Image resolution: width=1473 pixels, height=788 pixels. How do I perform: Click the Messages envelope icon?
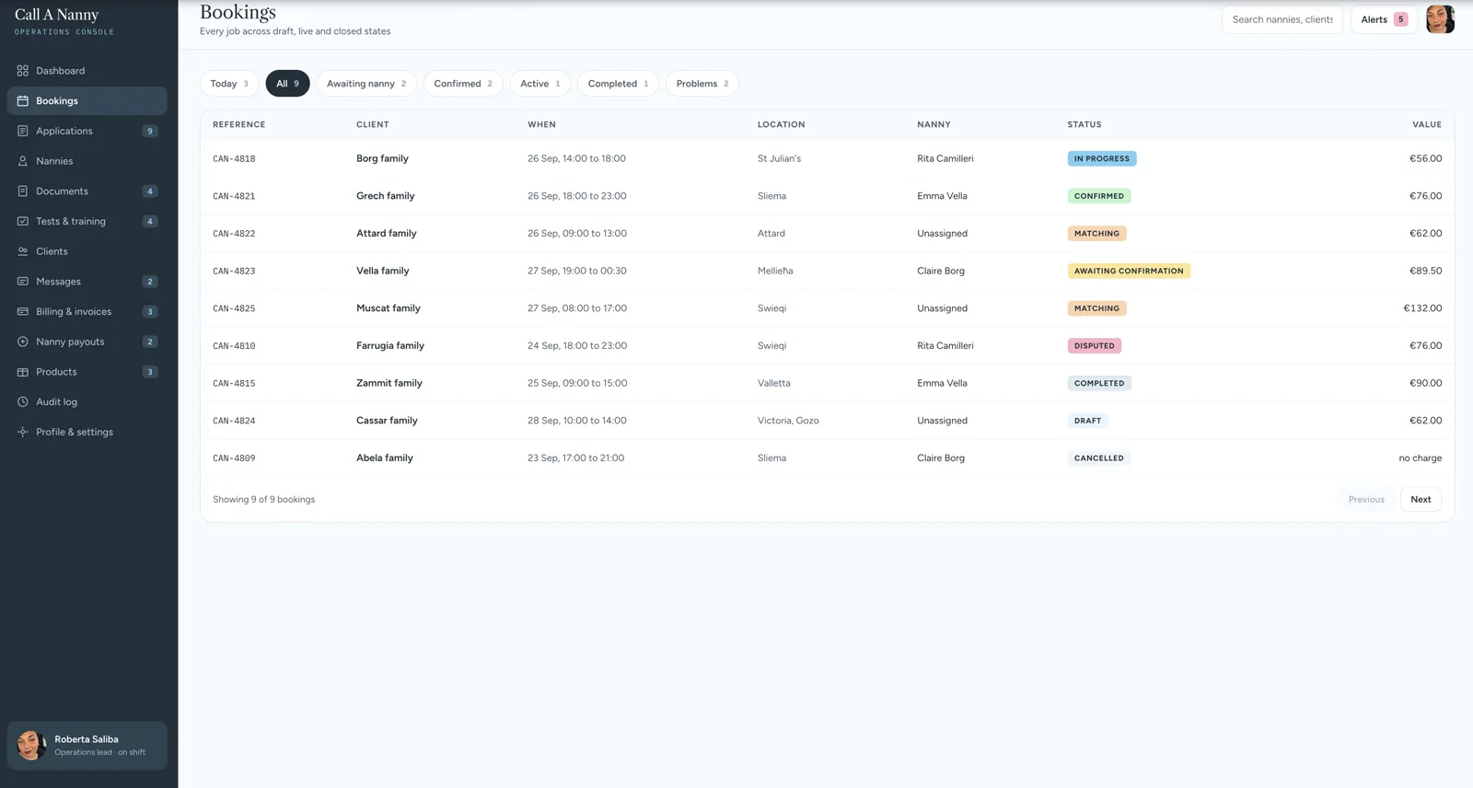point(23,282)
